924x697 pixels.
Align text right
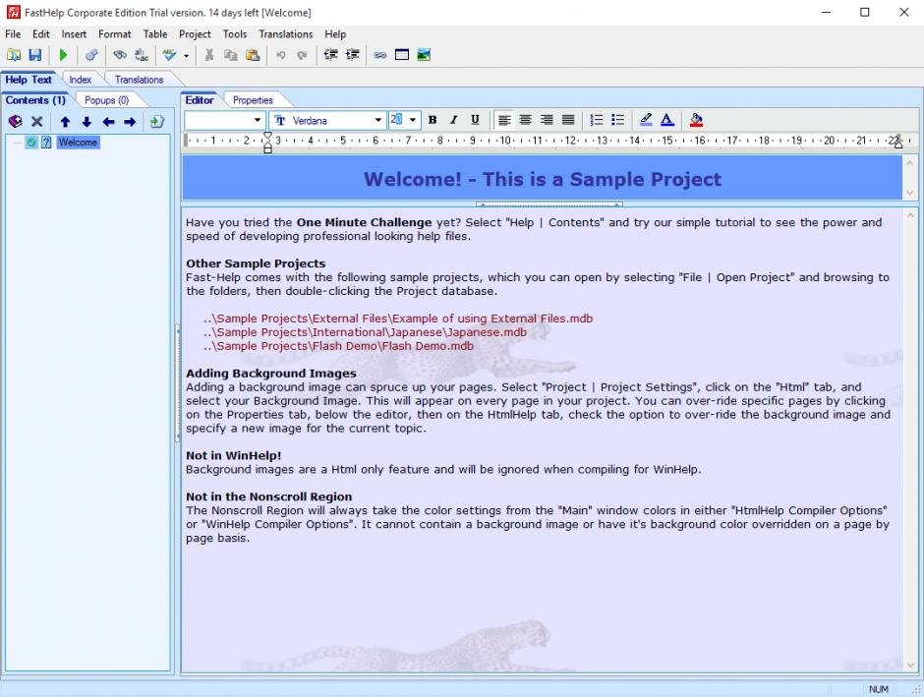tap(547, 120)
